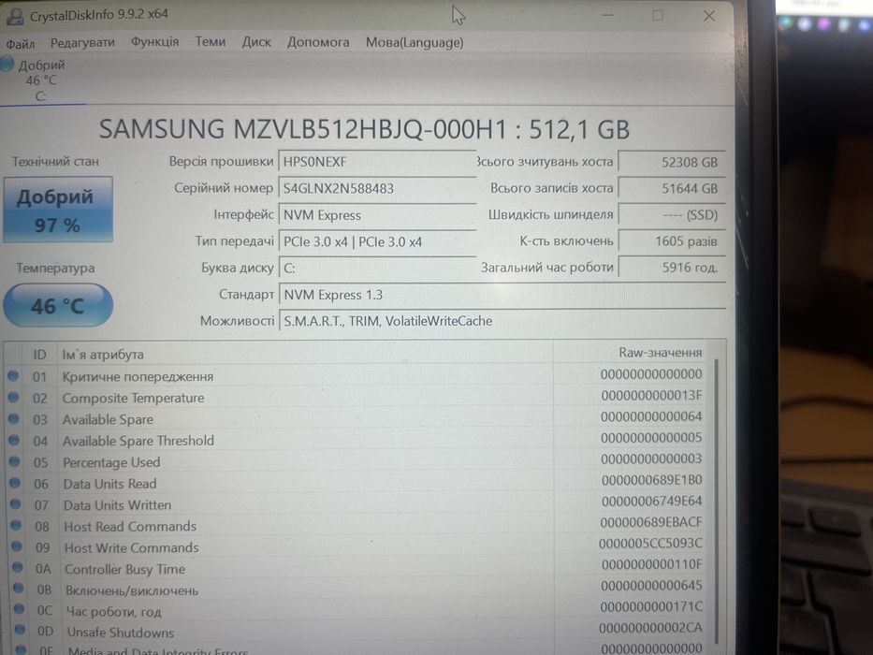The width and height of the screenshot is (873, 655).
Task: Select the Host Read Commands row
Action: coord(356,525)
